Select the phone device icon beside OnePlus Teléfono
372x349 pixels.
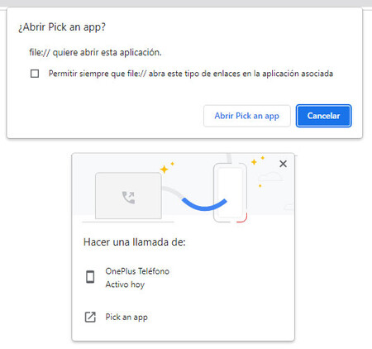coord(90,277)
